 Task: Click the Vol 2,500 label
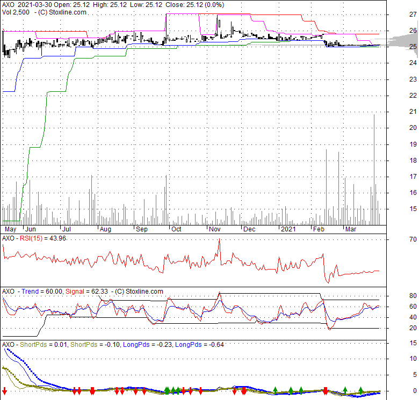[16, 12]
